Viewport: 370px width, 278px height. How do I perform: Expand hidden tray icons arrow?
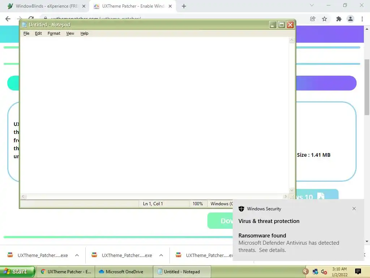click(x=306, y=271)
